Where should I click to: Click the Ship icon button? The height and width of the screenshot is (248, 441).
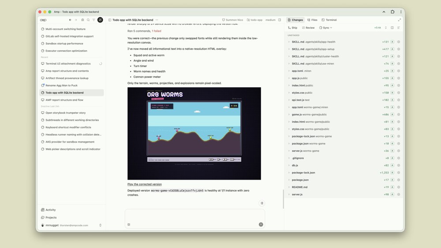pos(292,28)
